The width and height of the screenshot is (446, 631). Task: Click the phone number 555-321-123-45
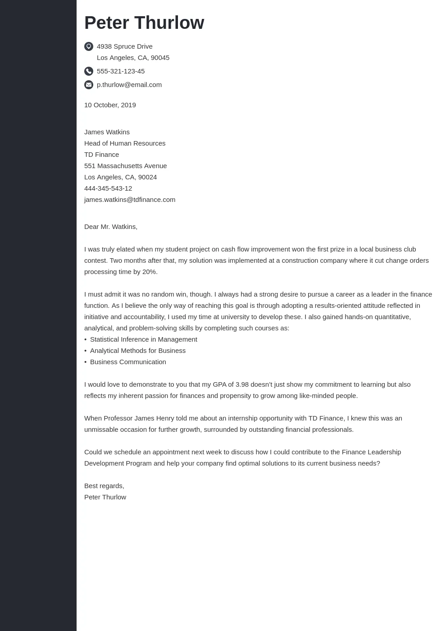121,71
